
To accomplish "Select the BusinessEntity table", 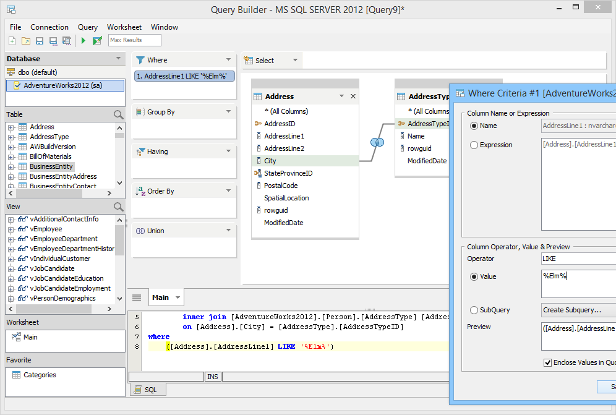I will tap(51, 166).
